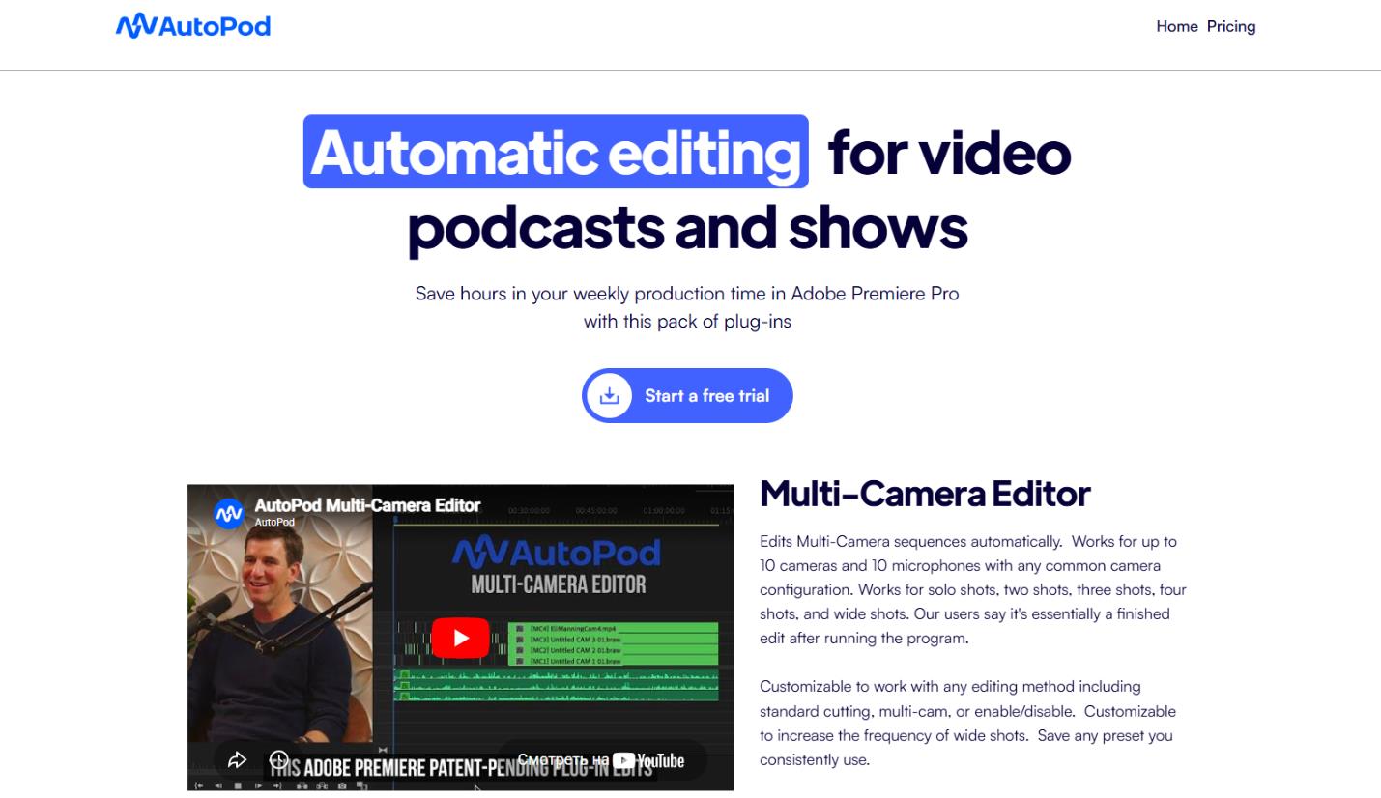Click the paragraph starting 'Customizable to work with any'
The width and height of the screenshot is (1381, 798).
(x=968, y=723)
